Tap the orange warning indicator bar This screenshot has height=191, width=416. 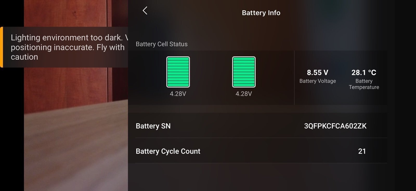(x=1, y=47)
